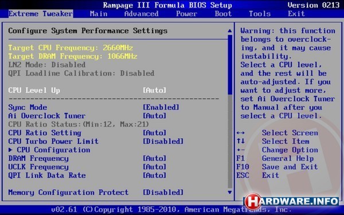The width and height of the screenshot is (344, 215).
Task: Click Target DRAM Frequency: 1066MHz text
Action: (x=73, y=56)
